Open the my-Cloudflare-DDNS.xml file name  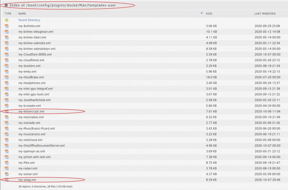(35, 55)
